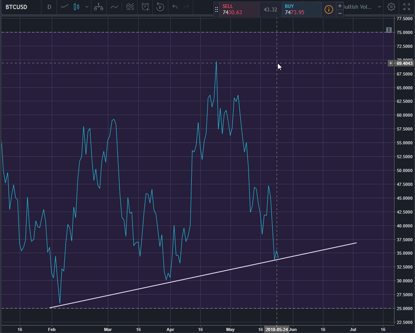Start bar replay mode
Viewport: 415px width, 333px height.
[160, 7]
